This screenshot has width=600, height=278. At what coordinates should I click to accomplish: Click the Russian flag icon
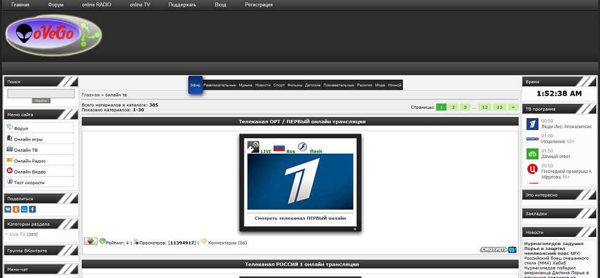click(279, 147)
